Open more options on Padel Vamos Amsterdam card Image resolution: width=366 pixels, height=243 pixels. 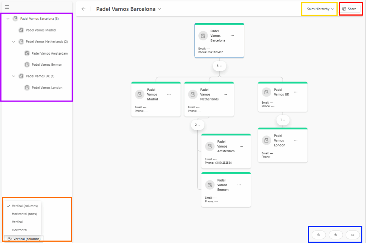(x=241, y=147)
